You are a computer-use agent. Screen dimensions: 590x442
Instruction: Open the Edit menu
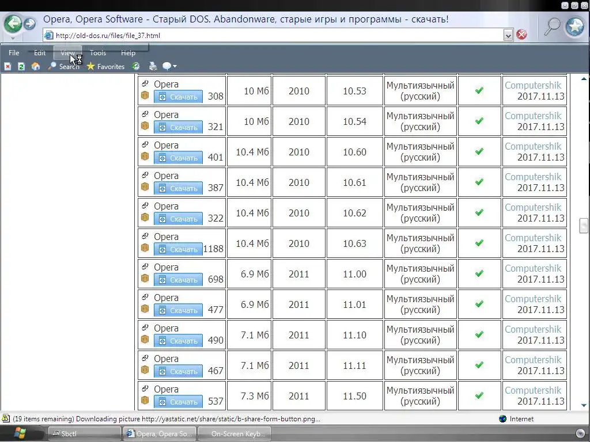coord(40,53)
